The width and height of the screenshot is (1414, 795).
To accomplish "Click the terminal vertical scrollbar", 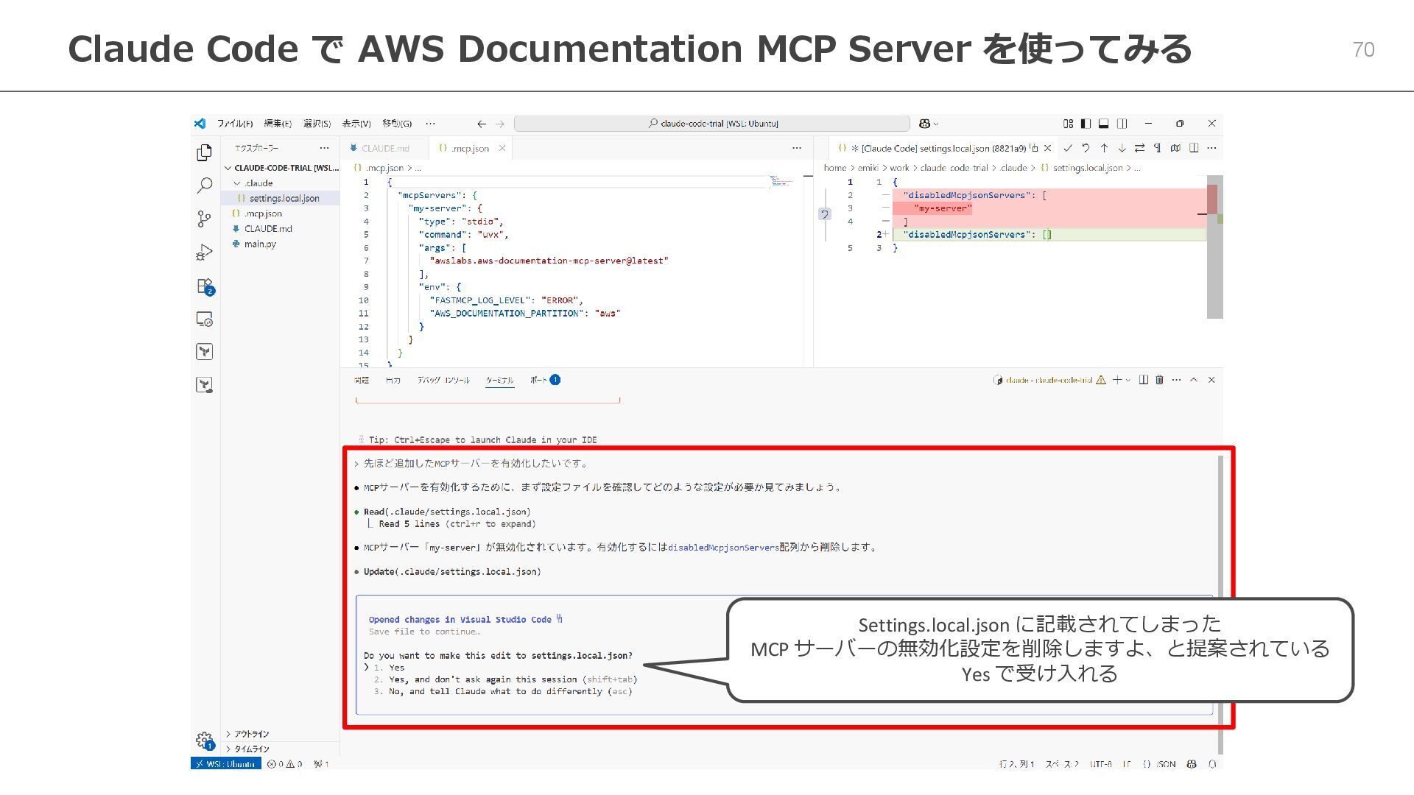I will (x=1220, y=605).
